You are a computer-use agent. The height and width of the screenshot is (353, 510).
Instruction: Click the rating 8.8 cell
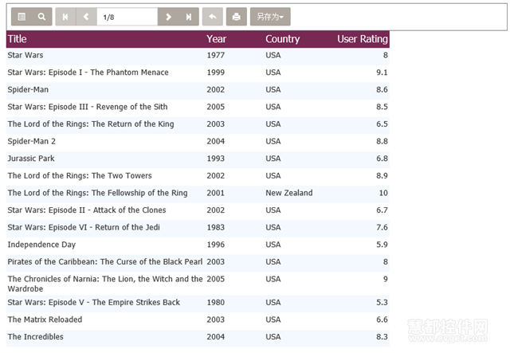(x=382, y=142)
